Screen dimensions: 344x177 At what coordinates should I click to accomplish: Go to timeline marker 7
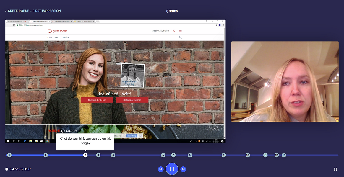[x=173, y=155]
